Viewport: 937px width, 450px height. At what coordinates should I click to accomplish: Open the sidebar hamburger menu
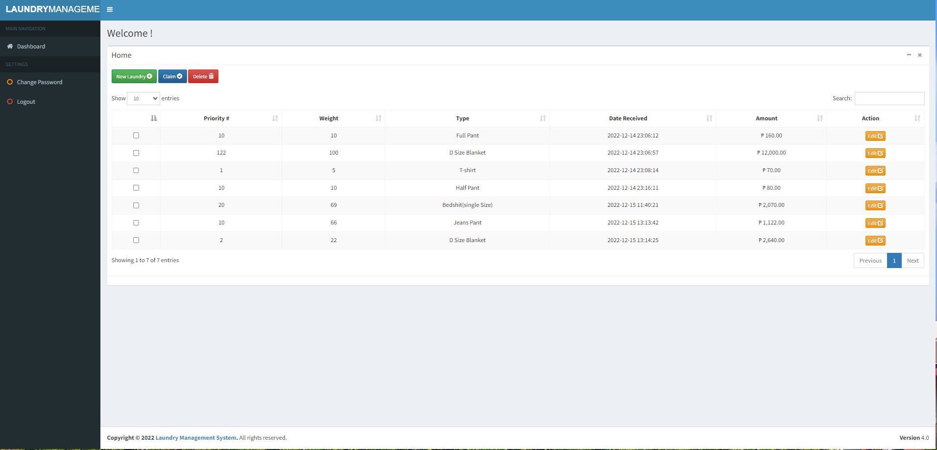pos(109,9)
